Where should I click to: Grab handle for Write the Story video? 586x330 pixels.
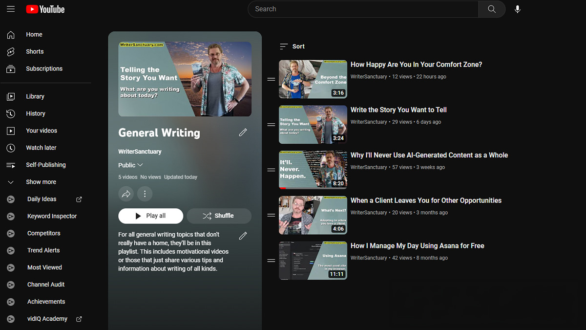pos(271,125)
